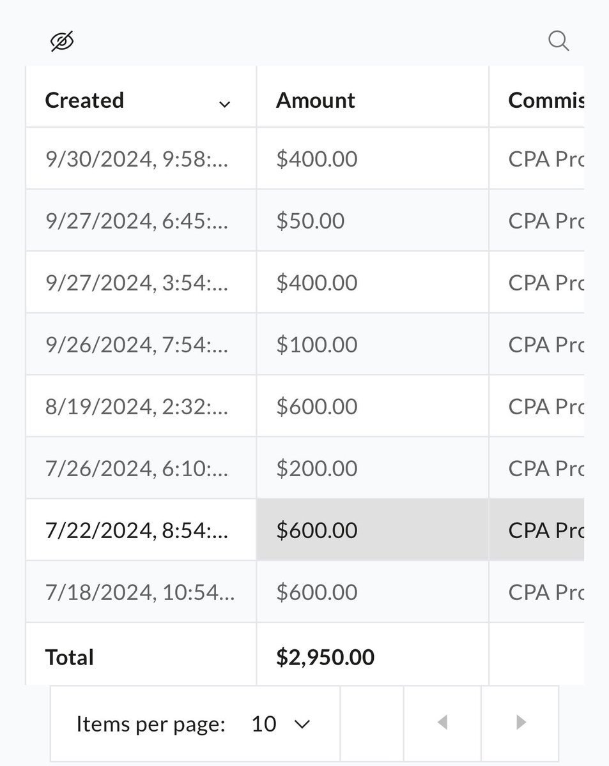Select the 9/30/2024 transaction row

305,158
